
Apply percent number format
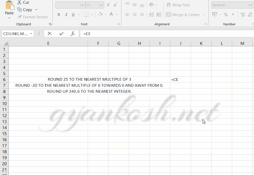[x=226, y=15]
